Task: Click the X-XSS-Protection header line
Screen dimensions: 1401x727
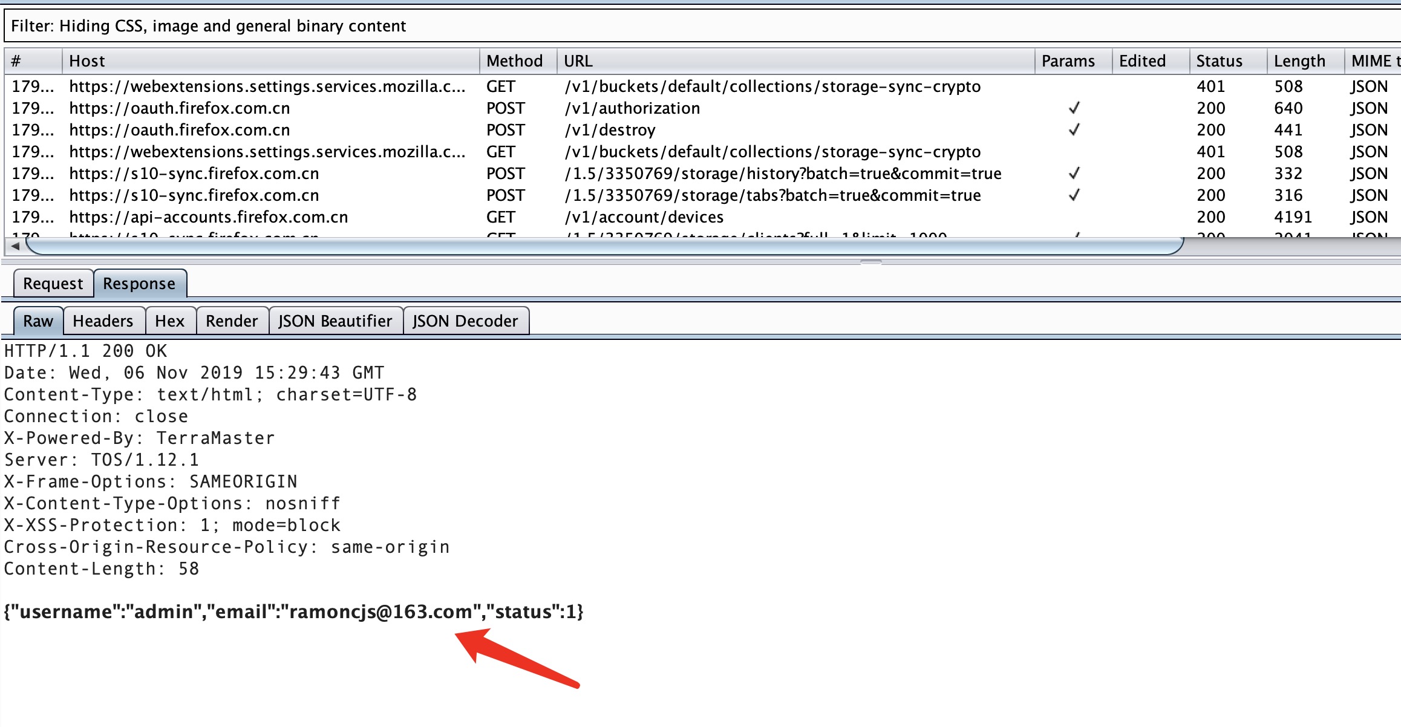Action: pyautogui.click(x=172, y=526)
